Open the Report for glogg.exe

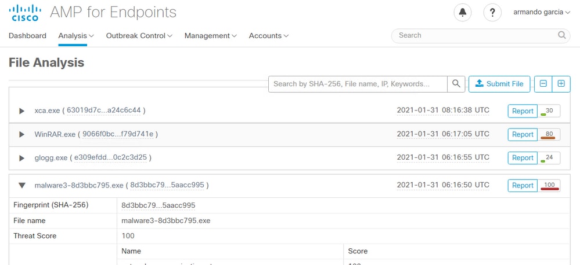[523, 158]
